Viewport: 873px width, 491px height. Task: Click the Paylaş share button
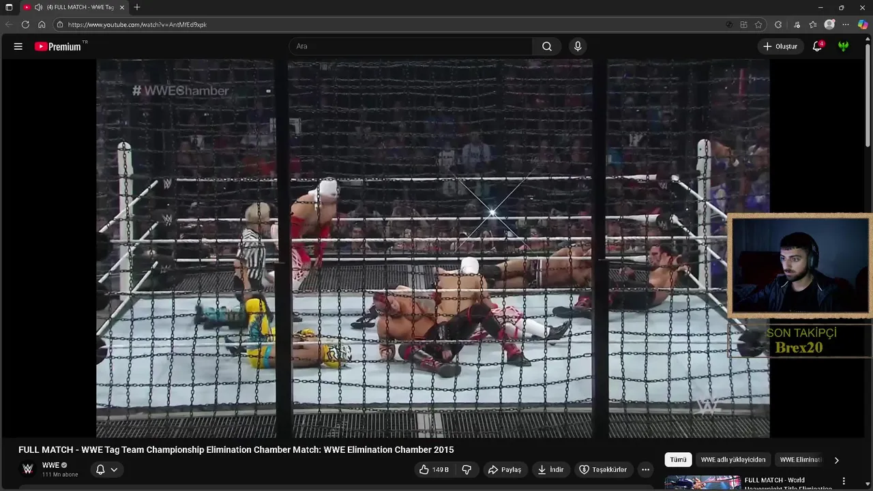point(504,469)
